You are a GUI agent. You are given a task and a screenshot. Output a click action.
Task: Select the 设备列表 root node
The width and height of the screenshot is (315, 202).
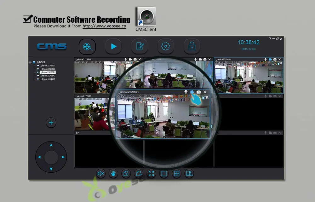(41, 62)
